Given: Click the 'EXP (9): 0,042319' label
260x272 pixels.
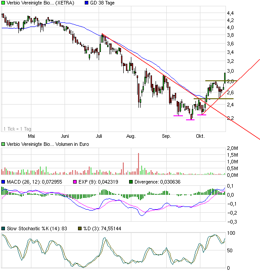Looking at the screenshot, I should tap(98, 182).
